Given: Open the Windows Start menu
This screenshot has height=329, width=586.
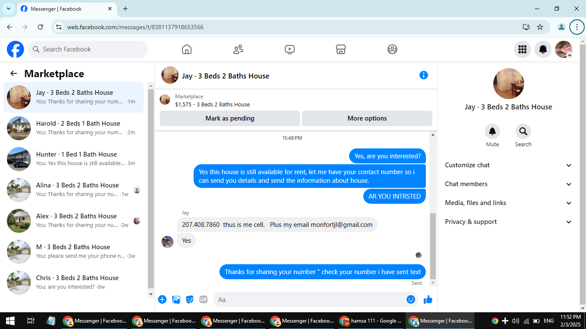Looking at the screenshot, I should pos(10,320).
